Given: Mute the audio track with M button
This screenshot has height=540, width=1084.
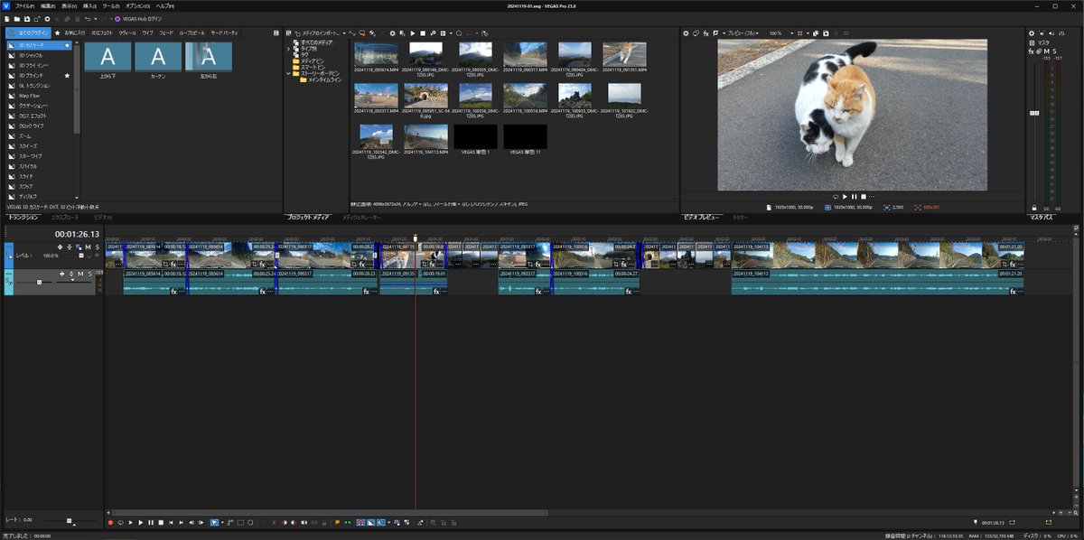Looking at the screenshot, I should 80,274.
